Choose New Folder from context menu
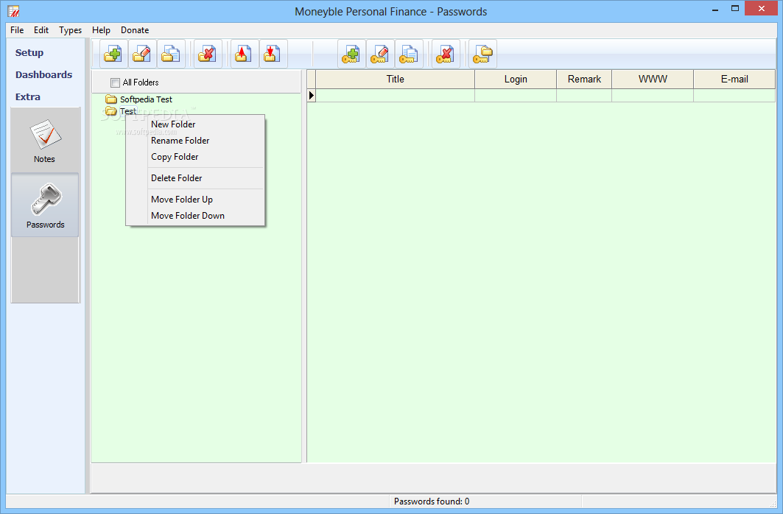The height and width of the screenshot is (514, 783). click(x=195, y=124)
